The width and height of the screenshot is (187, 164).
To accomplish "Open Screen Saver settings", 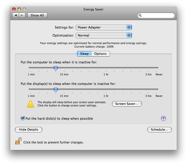I will (x=127, y=104).
